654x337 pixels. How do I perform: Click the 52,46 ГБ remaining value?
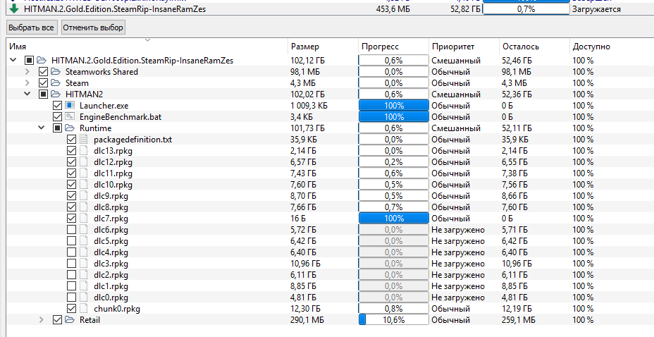pos(517,61)
